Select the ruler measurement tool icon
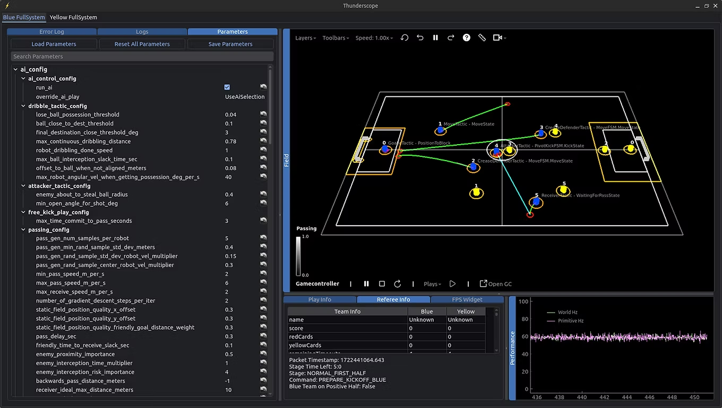This screenshot has height=408, width=722. [482, 38]
